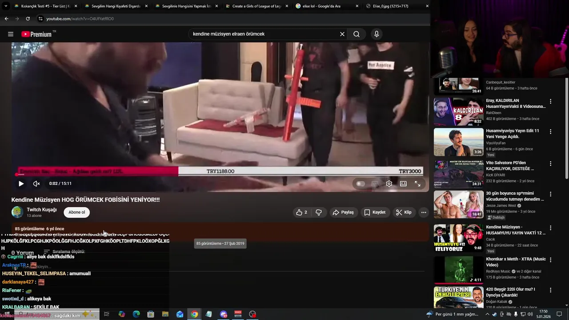The height and width of the screenshot is (320, 569).
Task: Like the video with thumbs up
Action: 302,212
